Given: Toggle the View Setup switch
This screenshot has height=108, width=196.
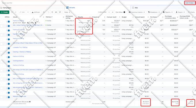Looking at the screenshot, I should pyautogui.click(x=124, y=12).
